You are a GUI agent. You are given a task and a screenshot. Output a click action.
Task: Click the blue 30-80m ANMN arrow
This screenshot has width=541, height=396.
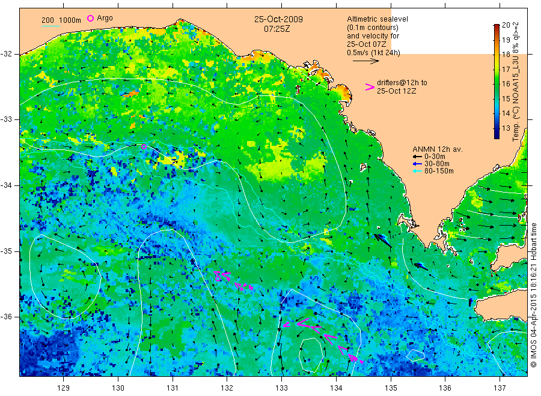coord(418,164)
